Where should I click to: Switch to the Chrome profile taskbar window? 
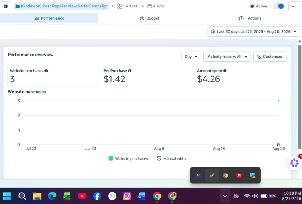click(x=172, y=196)
